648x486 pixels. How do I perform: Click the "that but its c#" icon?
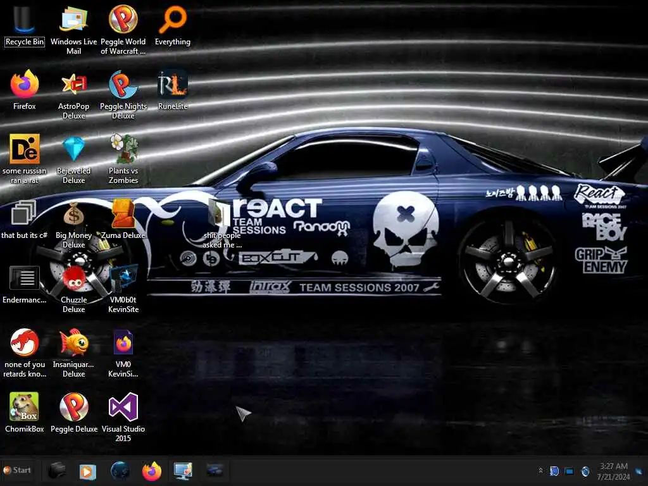[25, 220]
